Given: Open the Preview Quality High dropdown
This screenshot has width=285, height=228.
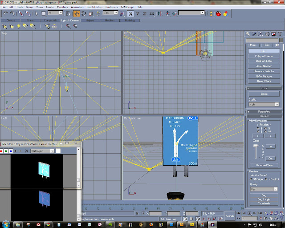Looking at the screenshot, I should coord(264,189).
